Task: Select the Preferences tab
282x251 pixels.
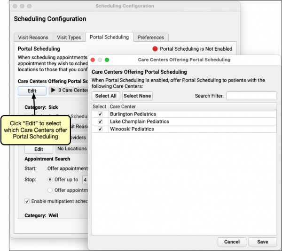Action: pyautogui.click(x=151, y=38)
